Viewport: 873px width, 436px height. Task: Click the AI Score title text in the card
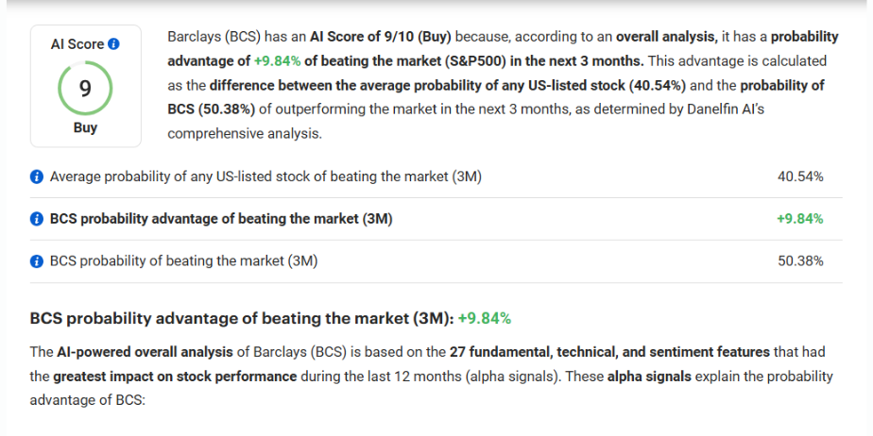click(77, 44)
